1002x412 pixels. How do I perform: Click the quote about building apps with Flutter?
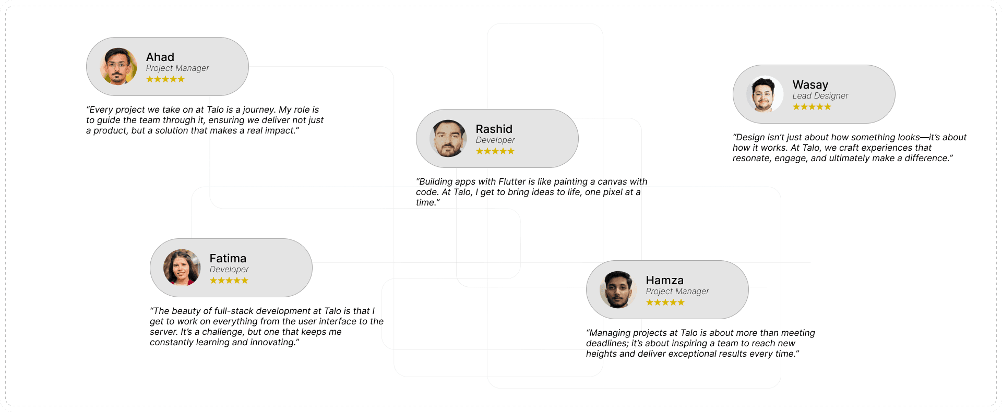coord(531,192)
